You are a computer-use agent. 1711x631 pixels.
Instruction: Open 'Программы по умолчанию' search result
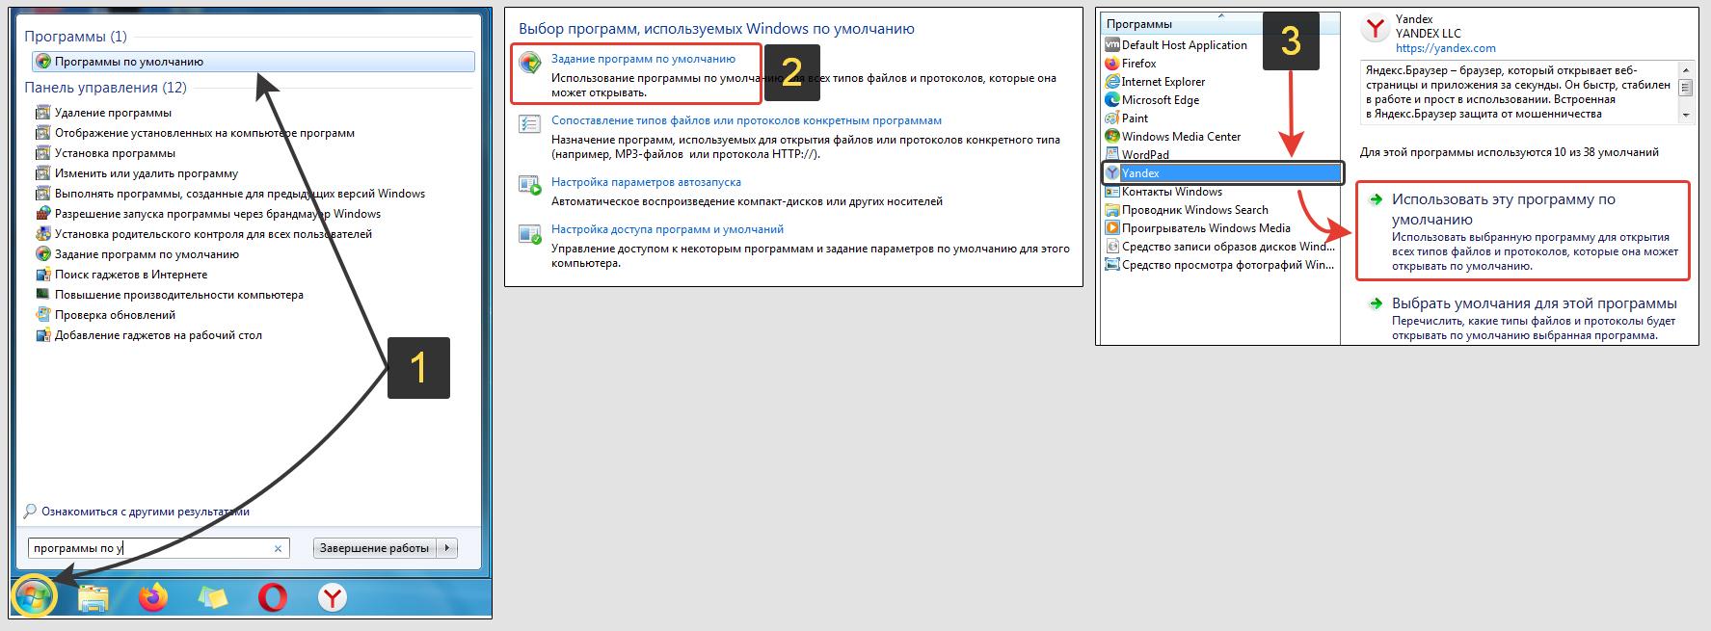[254, 62]
